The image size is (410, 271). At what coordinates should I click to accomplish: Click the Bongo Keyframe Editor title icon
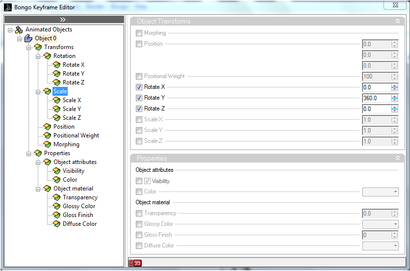click(x=8, y=7)
